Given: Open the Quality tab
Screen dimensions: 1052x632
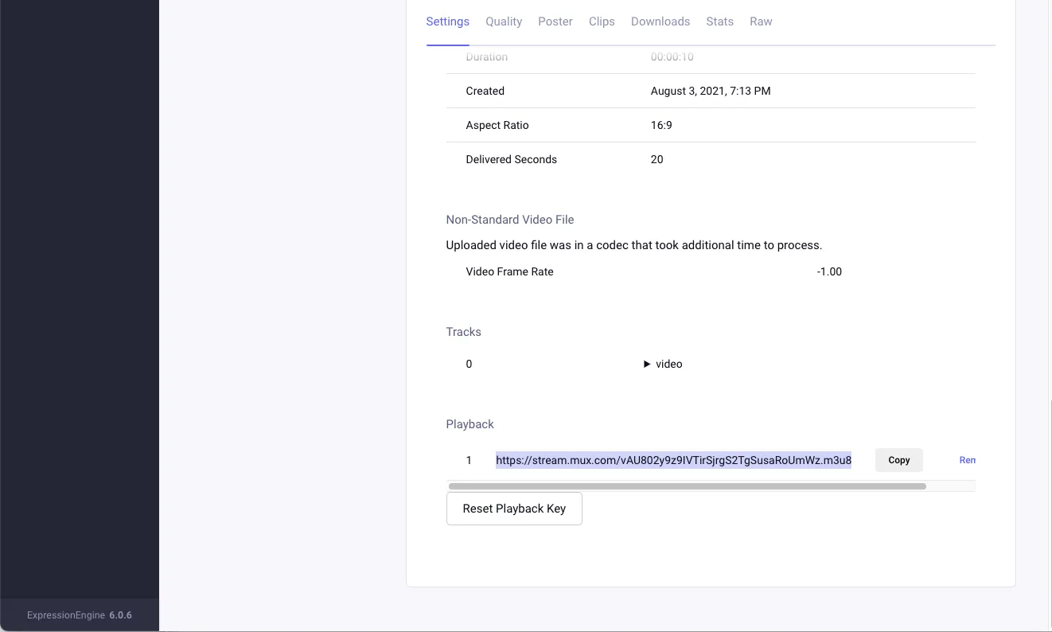Looking at the screenshot, I should click(504, 21).
